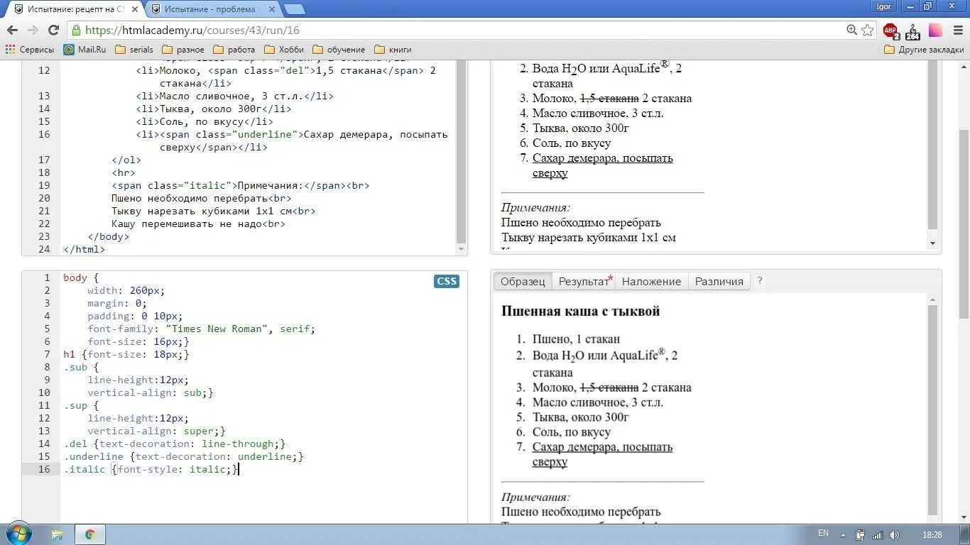Click the '.del {text-decoration: line-through;}' line
Viewport: 970px width, 545px height.
tap(175, 444)
